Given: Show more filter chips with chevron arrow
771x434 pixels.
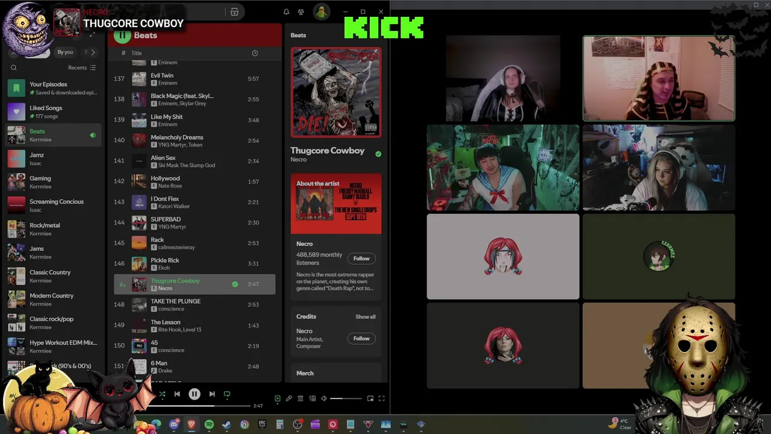Looking at the screenshot, I should tap(93, 52).
